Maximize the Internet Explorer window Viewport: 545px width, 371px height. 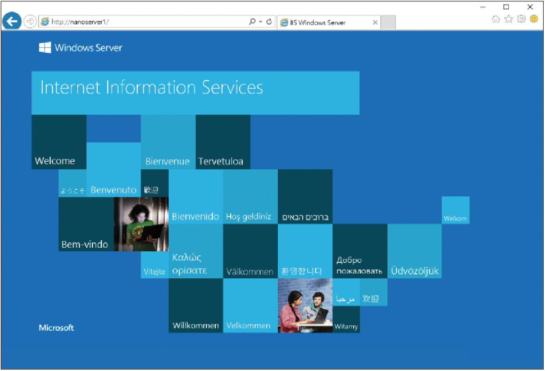click(x=506, y=7)
